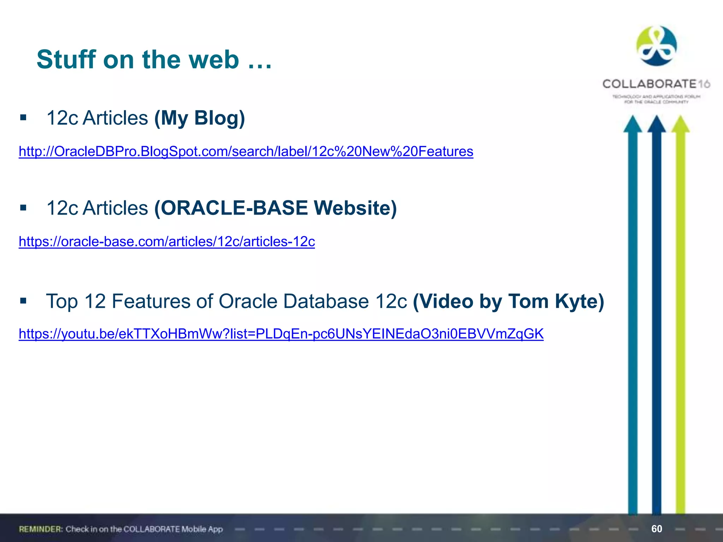Select the bullet '12c Articles (ORACLE-BASE Website)'
This screenshot has height=542, width=723.
tap(222, 208)
